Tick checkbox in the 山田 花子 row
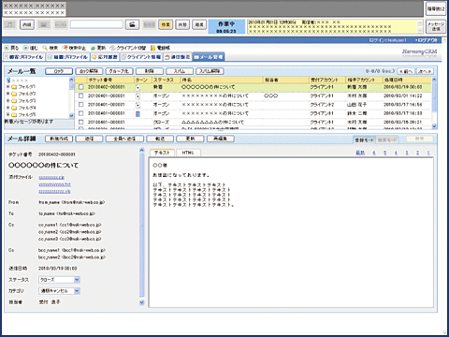Image resolution: width=449 pixels, height=337 pixels. (81, 105)
